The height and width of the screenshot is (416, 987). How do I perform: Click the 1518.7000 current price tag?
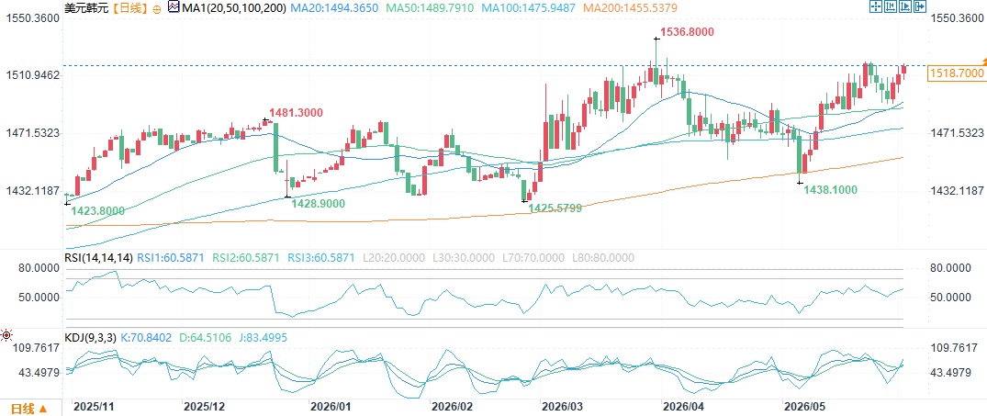click(x=956, y=73)
